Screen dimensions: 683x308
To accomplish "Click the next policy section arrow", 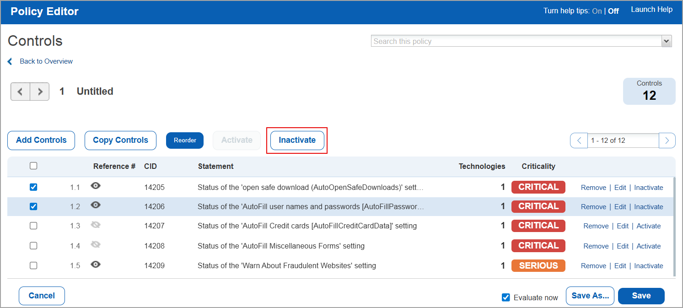I will [40, 92].
